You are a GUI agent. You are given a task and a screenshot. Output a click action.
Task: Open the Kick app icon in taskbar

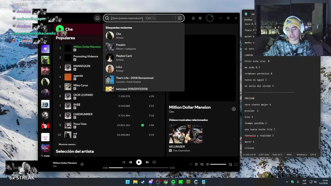(181, 182)
